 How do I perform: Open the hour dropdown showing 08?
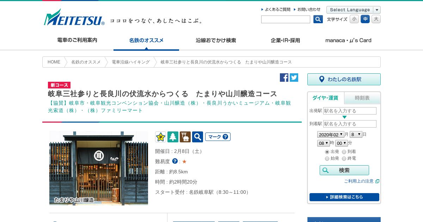click(x=324, y=143)
